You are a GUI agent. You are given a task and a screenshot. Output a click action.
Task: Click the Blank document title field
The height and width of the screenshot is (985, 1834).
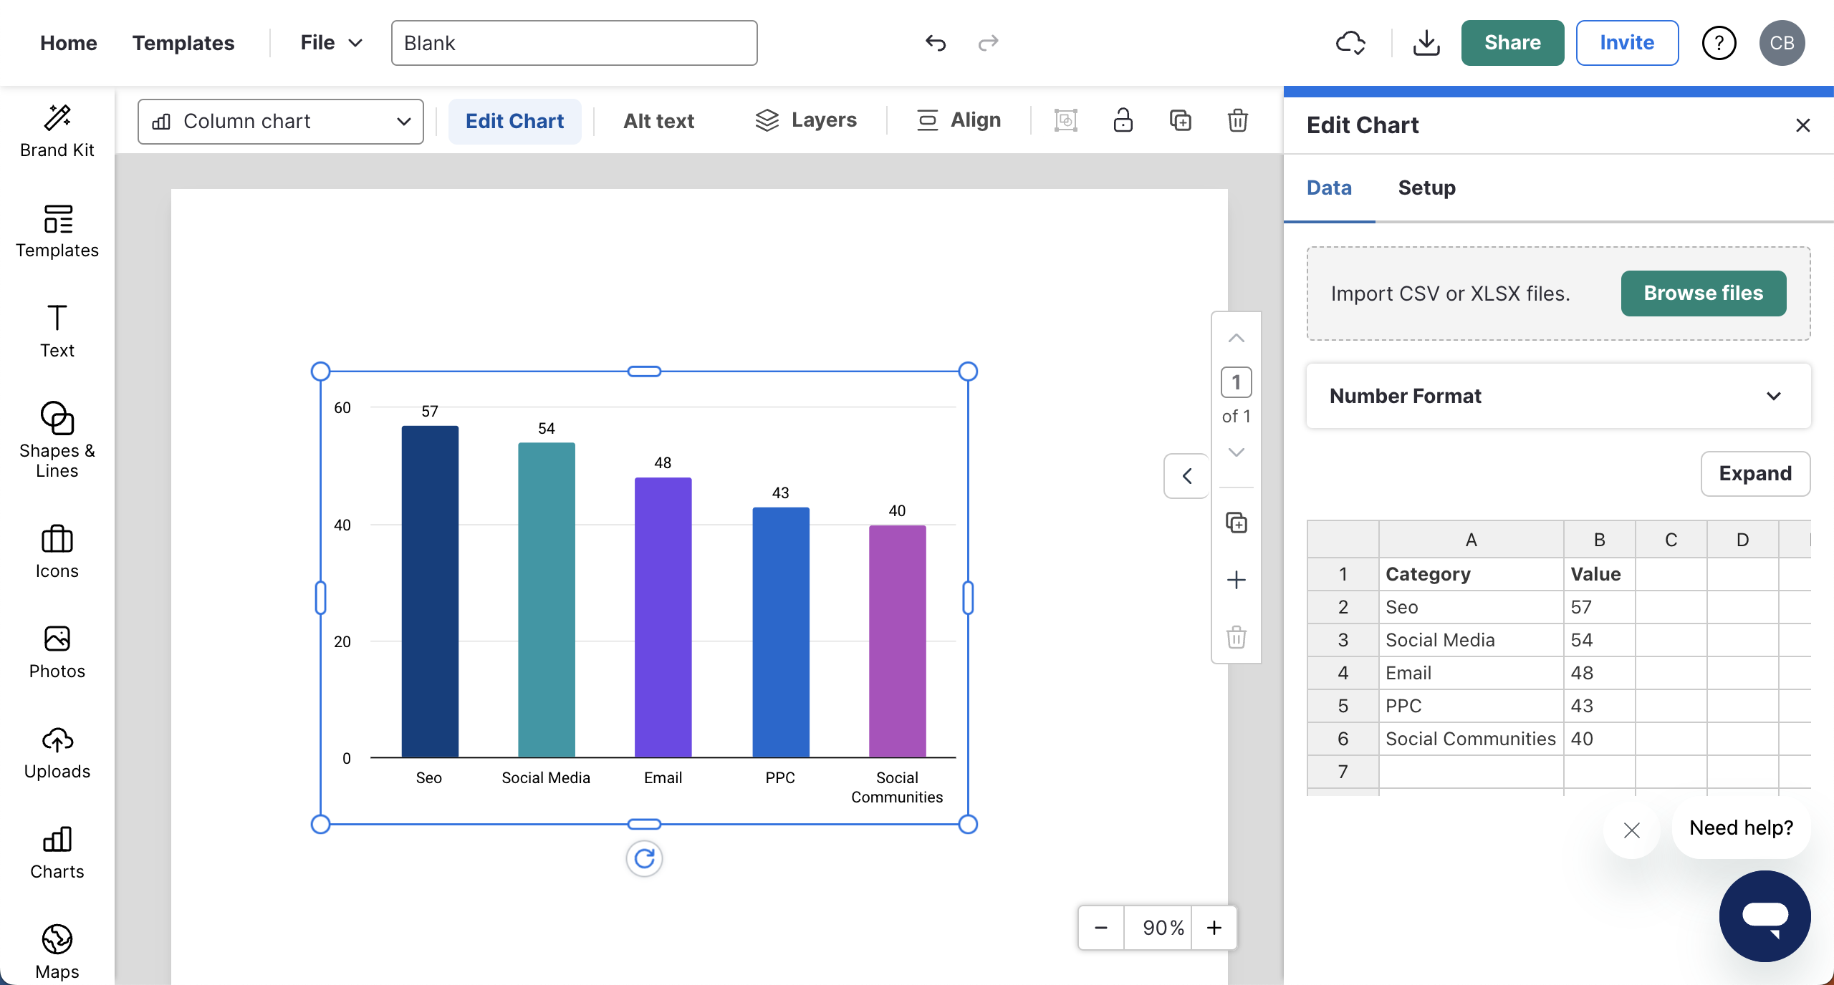pos(573,43)
